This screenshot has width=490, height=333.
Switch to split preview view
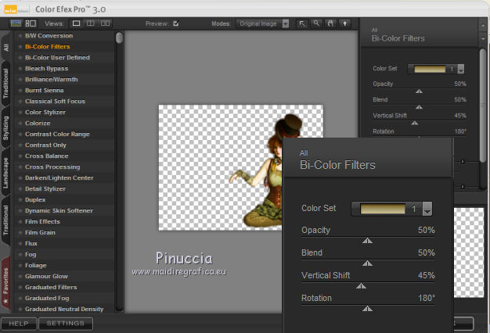91,23
